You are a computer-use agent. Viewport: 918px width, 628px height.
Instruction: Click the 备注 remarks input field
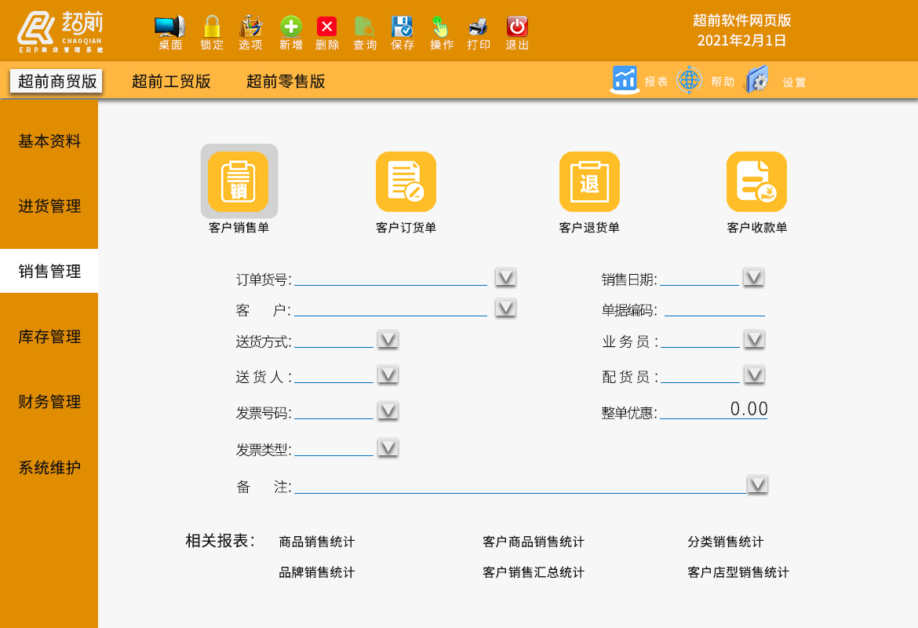coord(520,486)
